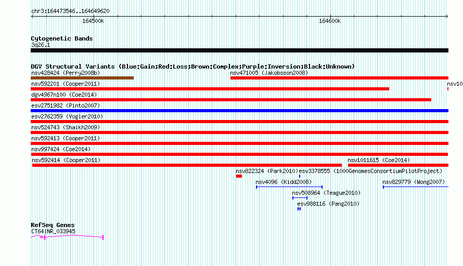This screenshot has width=463, height=266.
Task: Select nsv508964 (Teague2010) variant label
Action: (x=326, y=193)
